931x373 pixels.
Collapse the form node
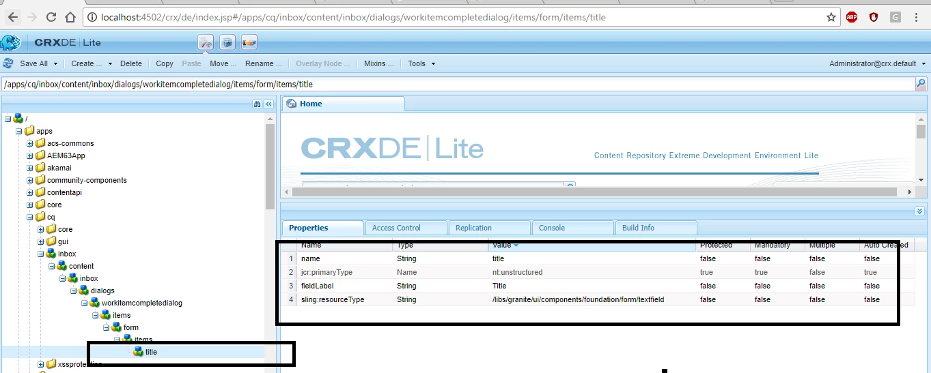[106, 327]
